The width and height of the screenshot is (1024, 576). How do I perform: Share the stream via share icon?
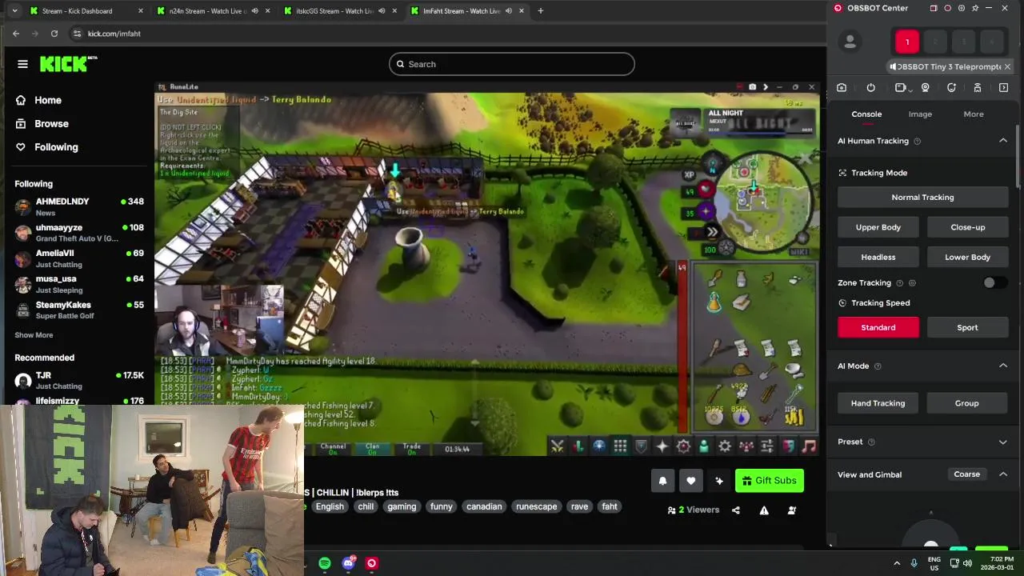coord(736,510)
